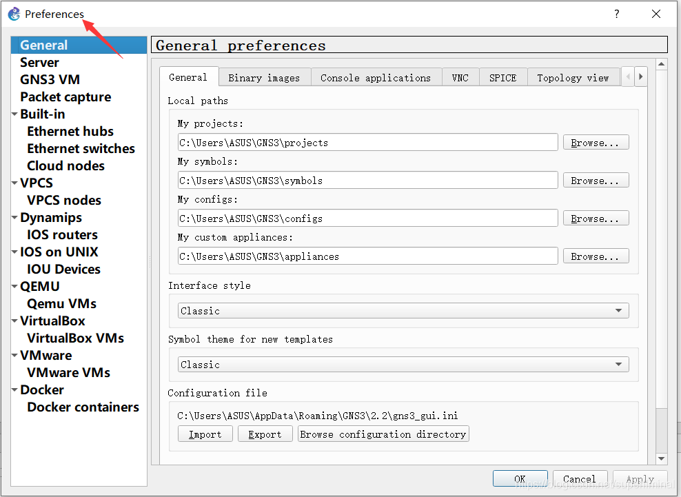Open Qemu VMs preferences
The image size is (681, 497).
62,304
